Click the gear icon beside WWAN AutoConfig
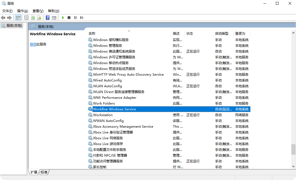Viewport: 296px width, 180px height. pos(90,121)
